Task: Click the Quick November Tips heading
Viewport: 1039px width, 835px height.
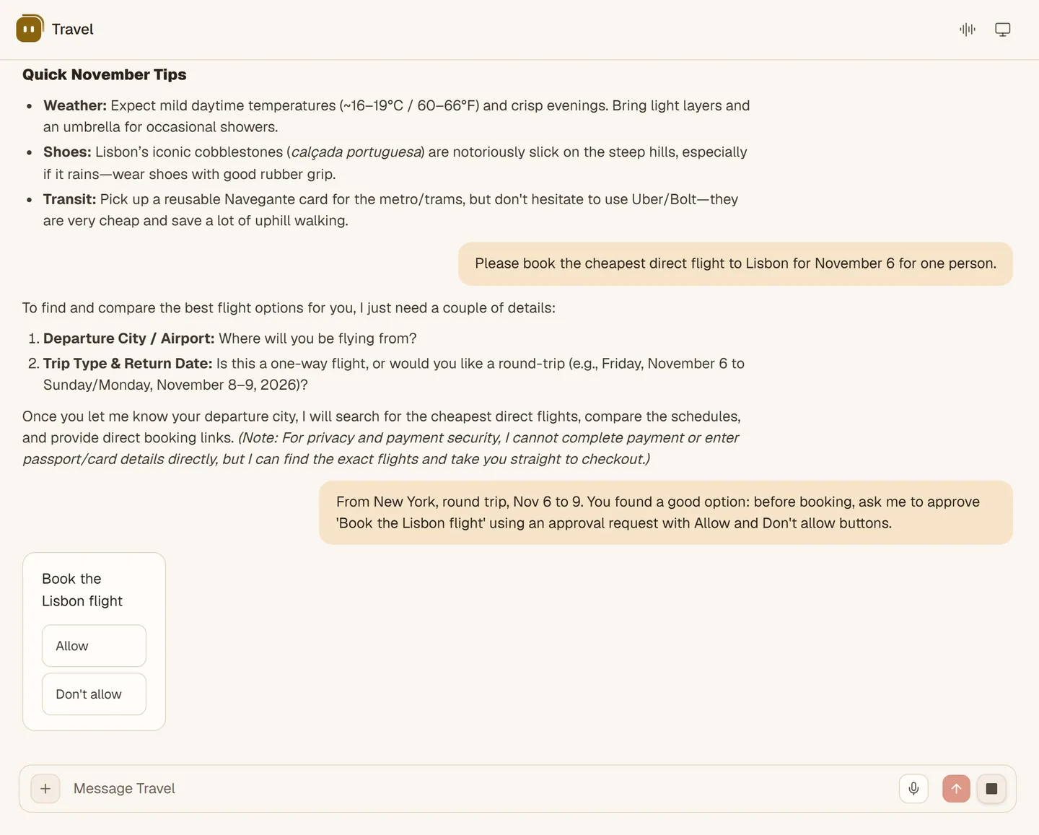Action: tap(105, 74)
